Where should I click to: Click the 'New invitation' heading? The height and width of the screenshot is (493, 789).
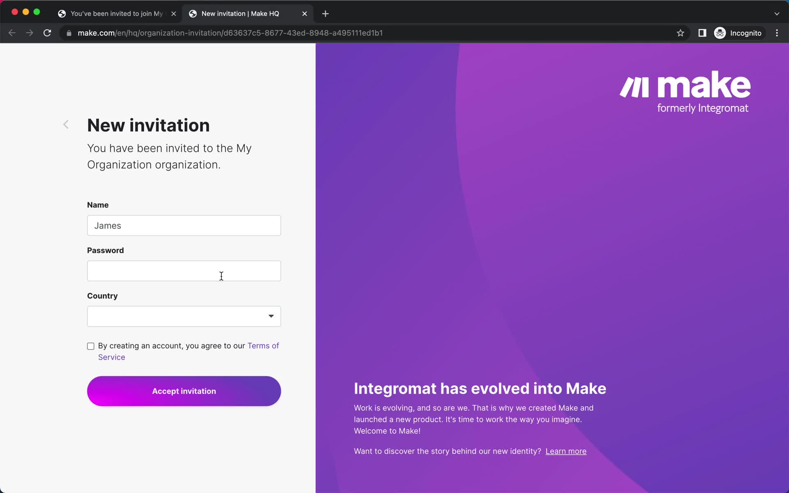148,125
